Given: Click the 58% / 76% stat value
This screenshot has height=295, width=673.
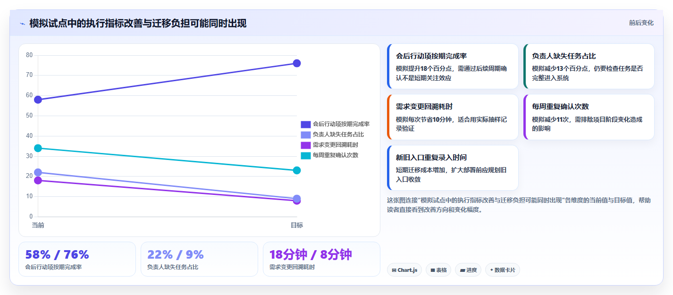Looking at the screenshot, I should coord(57,254).
